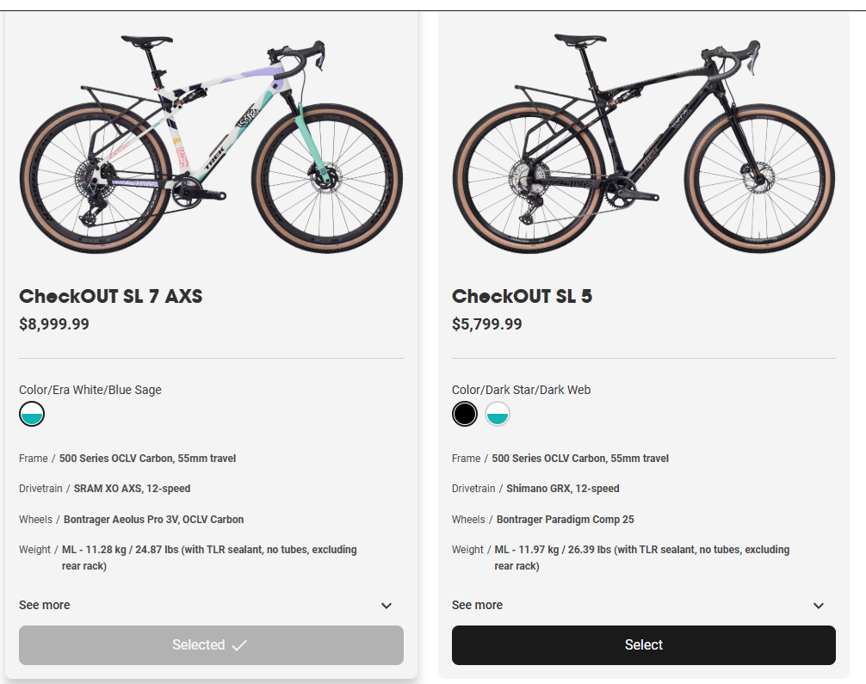Click the $8,999.99 price
This screenshot has width=866, height=684.
pyautogui.click(x=54, y=324)
